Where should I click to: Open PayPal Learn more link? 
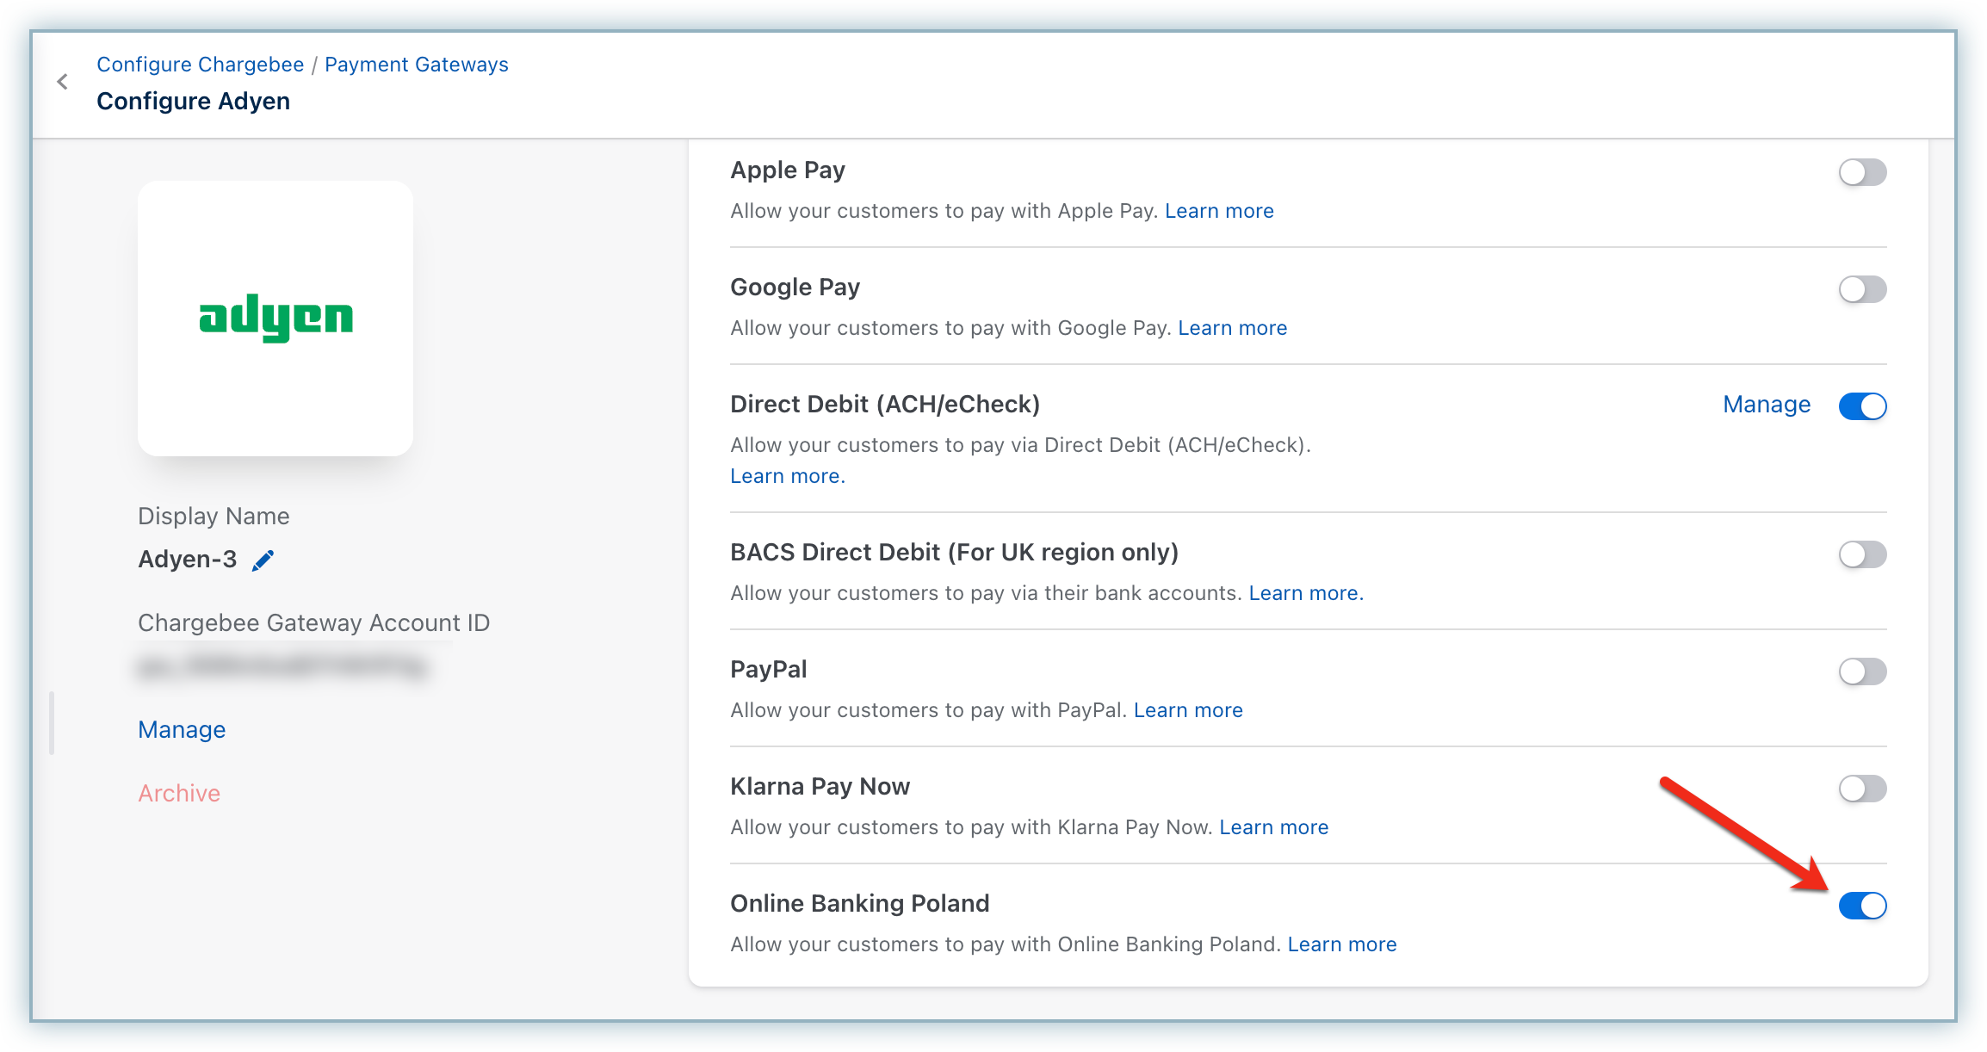point(1188,710)
